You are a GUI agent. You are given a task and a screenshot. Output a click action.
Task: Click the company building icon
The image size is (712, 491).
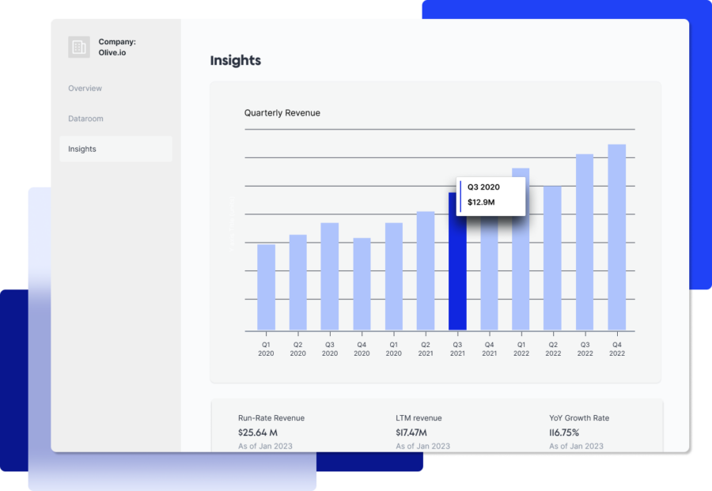pyautogui.click(x=79, y=47)
